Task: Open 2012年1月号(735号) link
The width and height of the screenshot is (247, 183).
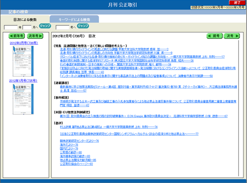Action: coord(23,81)
